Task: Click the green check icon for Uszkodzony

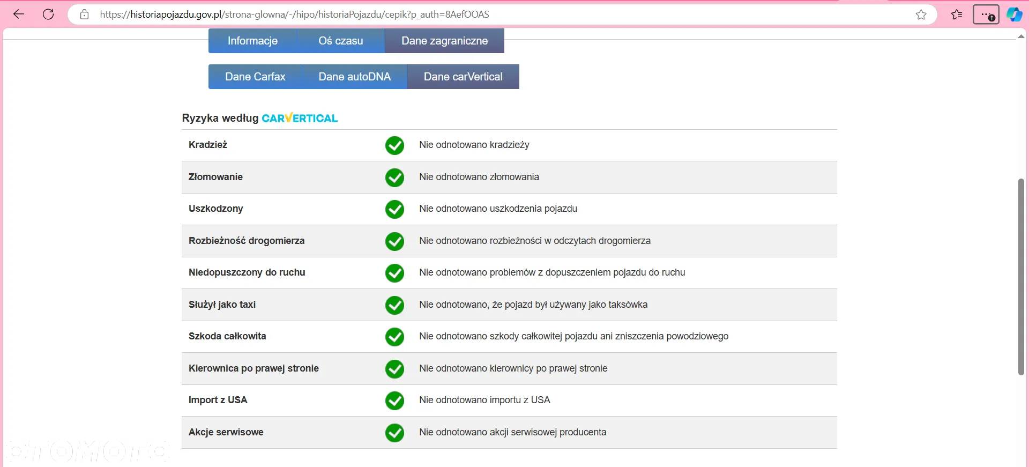Action: point(394,209)
